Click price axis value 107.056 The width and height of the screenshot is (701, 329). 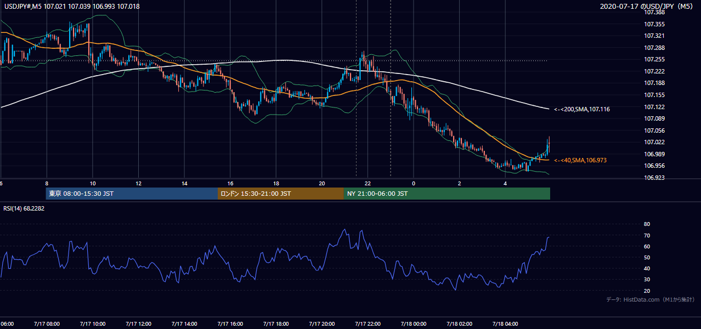click(654, 131)
